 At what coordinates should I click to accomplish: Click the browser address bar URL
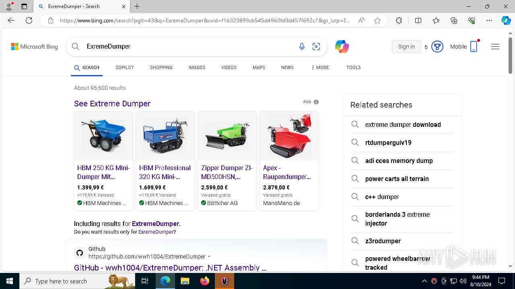point(205,20)
